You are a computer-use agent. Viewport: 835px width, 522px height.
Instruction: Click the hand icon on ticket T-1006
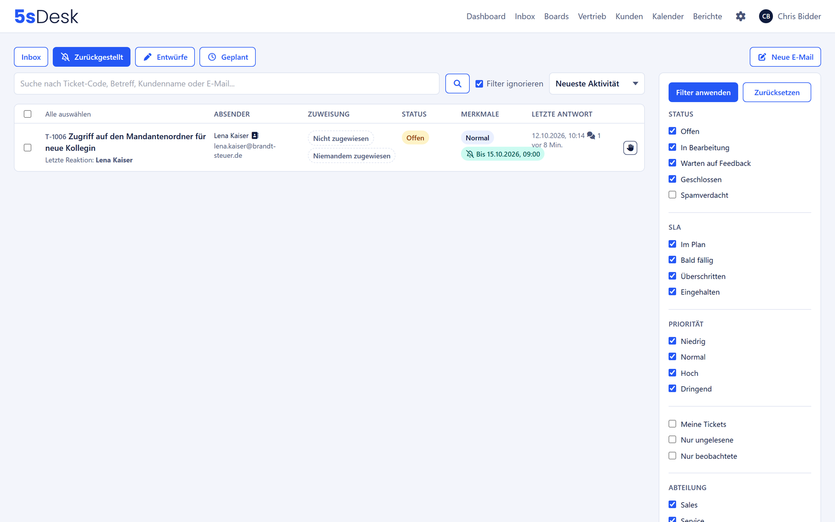[x=630, y=148]
